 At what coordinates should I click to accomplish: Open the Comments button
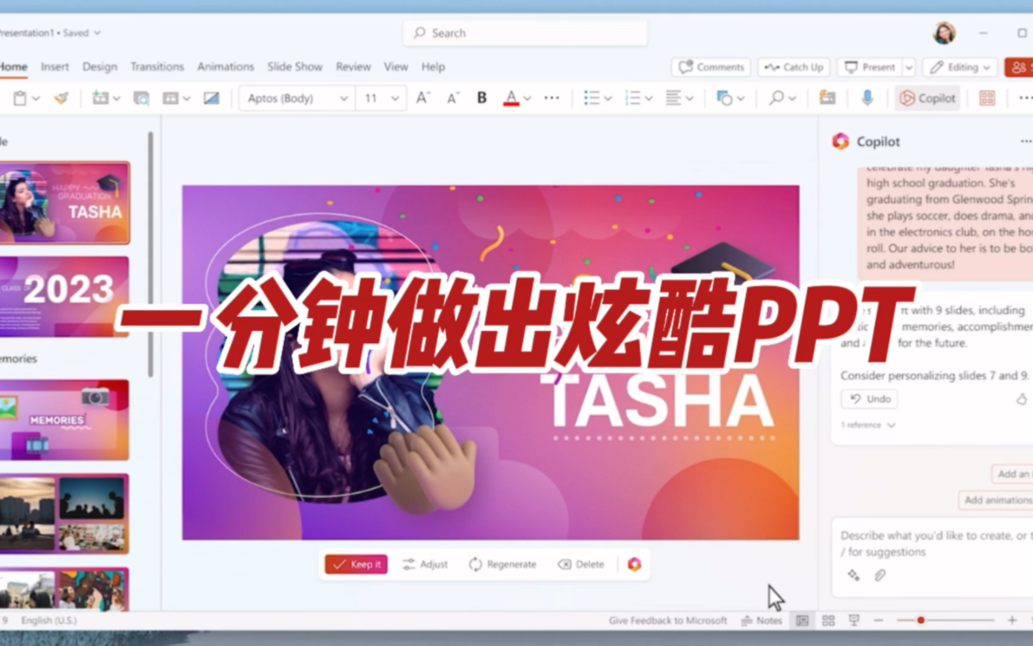pos(711,67)
